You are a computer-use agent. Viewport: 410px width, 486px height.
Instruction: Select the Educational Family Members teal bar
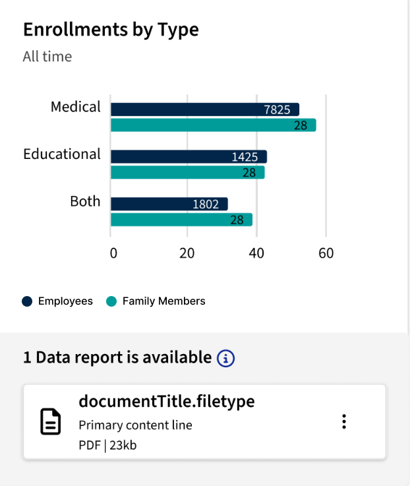(x=187, y=173)
